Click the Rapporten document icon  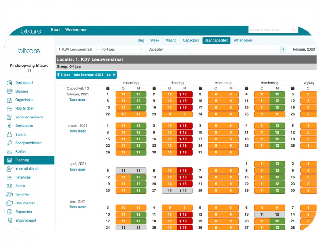pyautogui.click(x=9, y=212)
